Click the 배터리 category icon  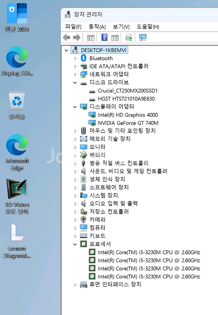(x=84, y=155)
